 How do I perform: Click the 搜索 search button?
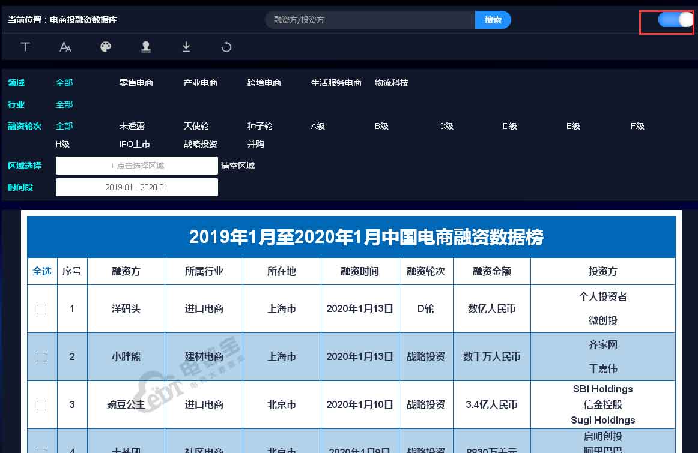coord(493,20)
